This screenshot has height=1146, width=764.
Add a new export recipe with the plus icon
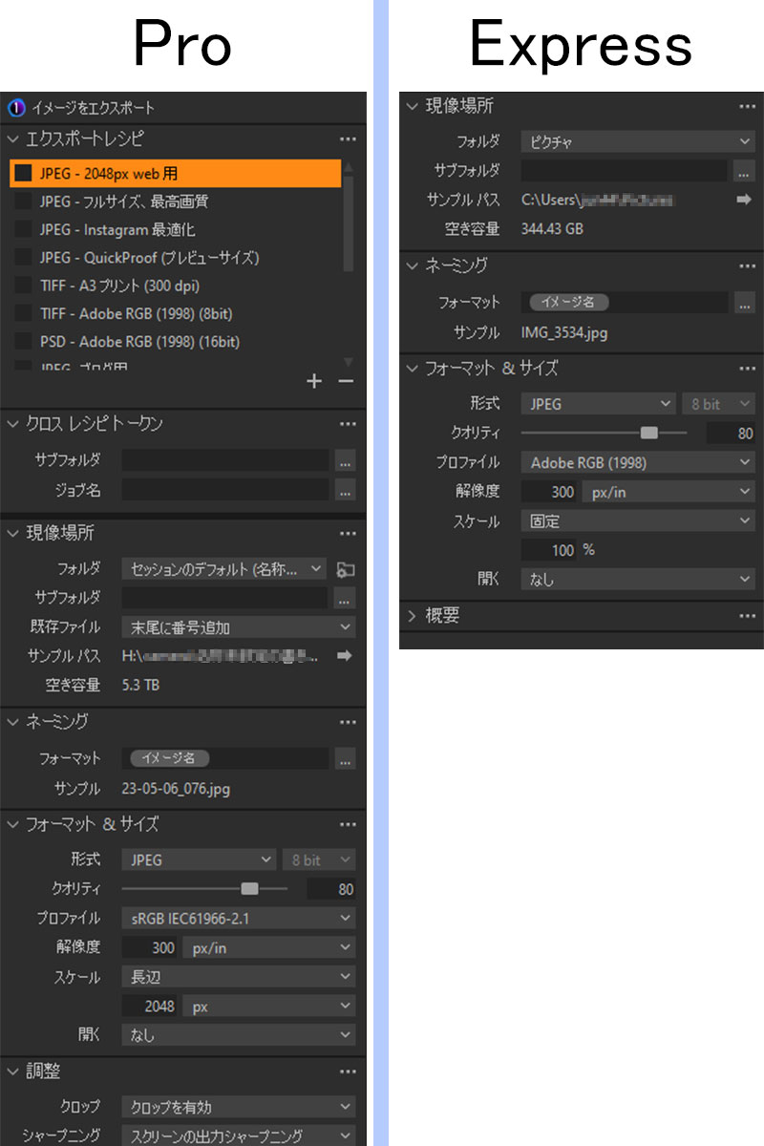tap(314, 381)
